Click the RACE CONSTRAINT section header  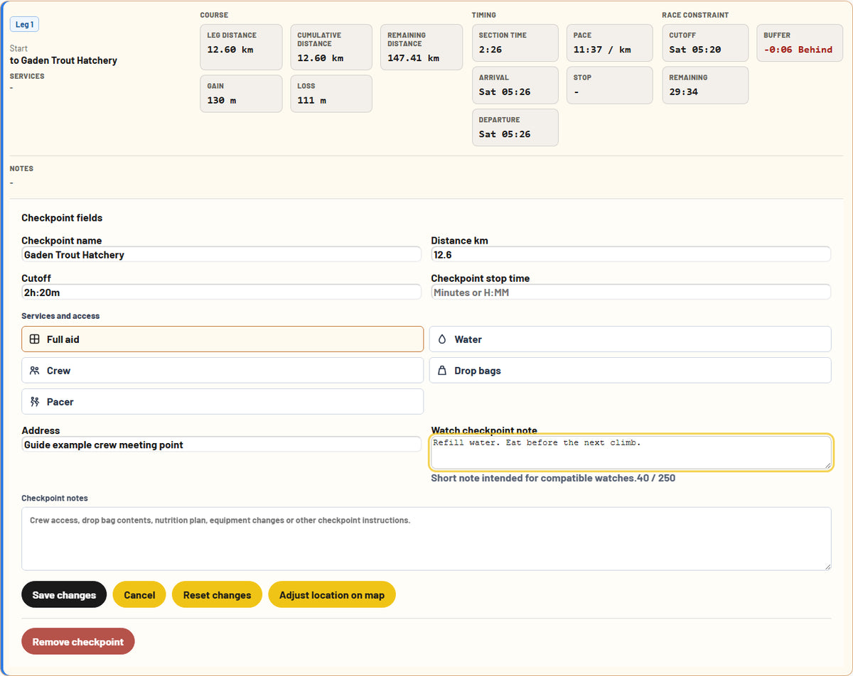[x=695, y=15]
